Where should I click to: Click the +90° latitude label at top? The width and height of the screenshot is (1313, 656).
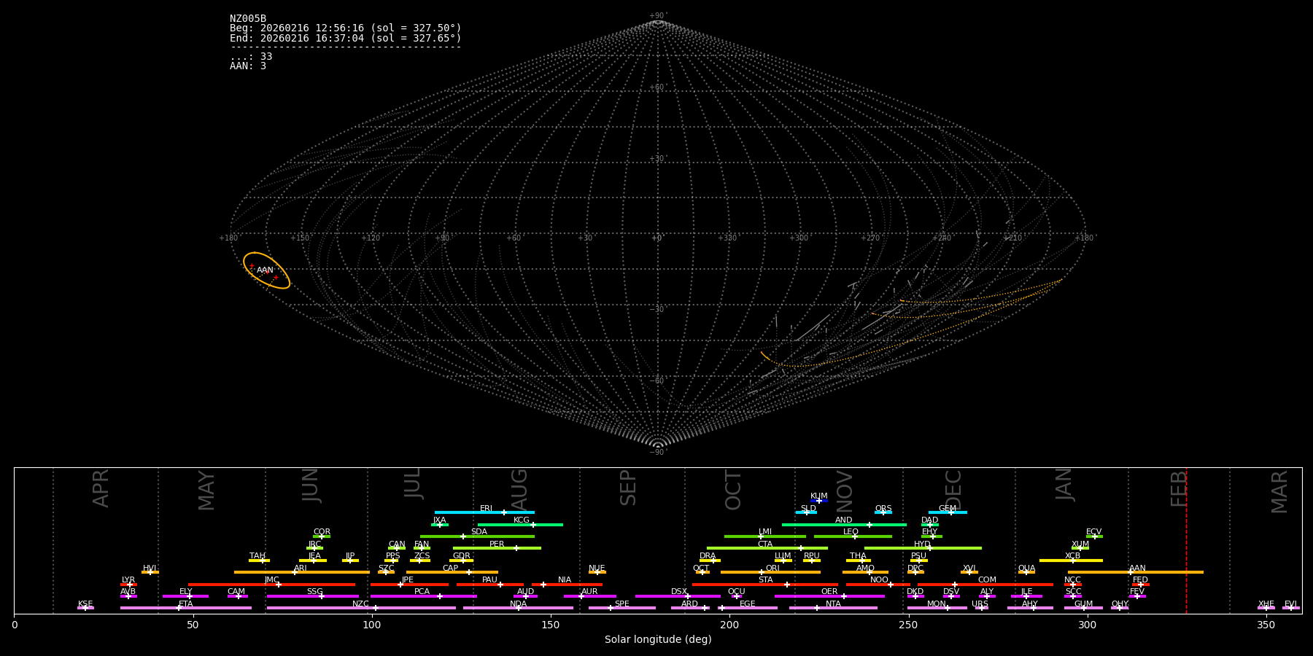tap(657, 16)
